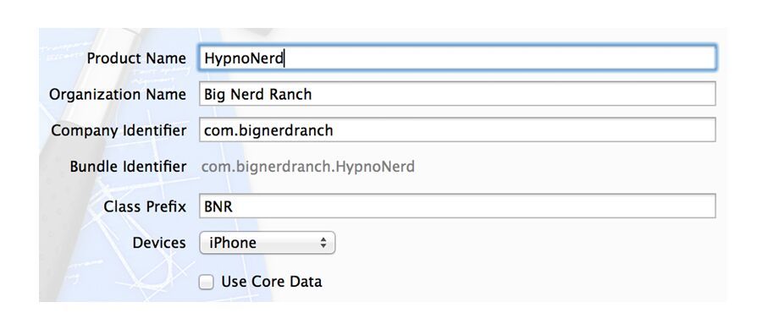773x324 pixels.
Task: Place cursor on the HypnoNerd text
Action: tap(244, 58)
